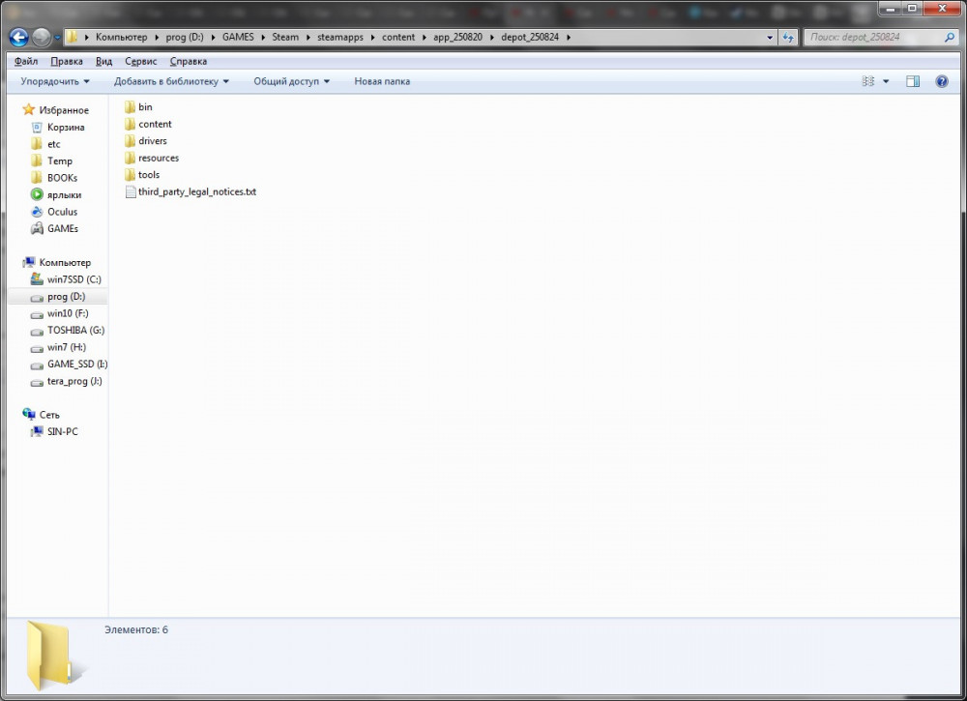Click the Forward navigation arrow

pos(42,37)
